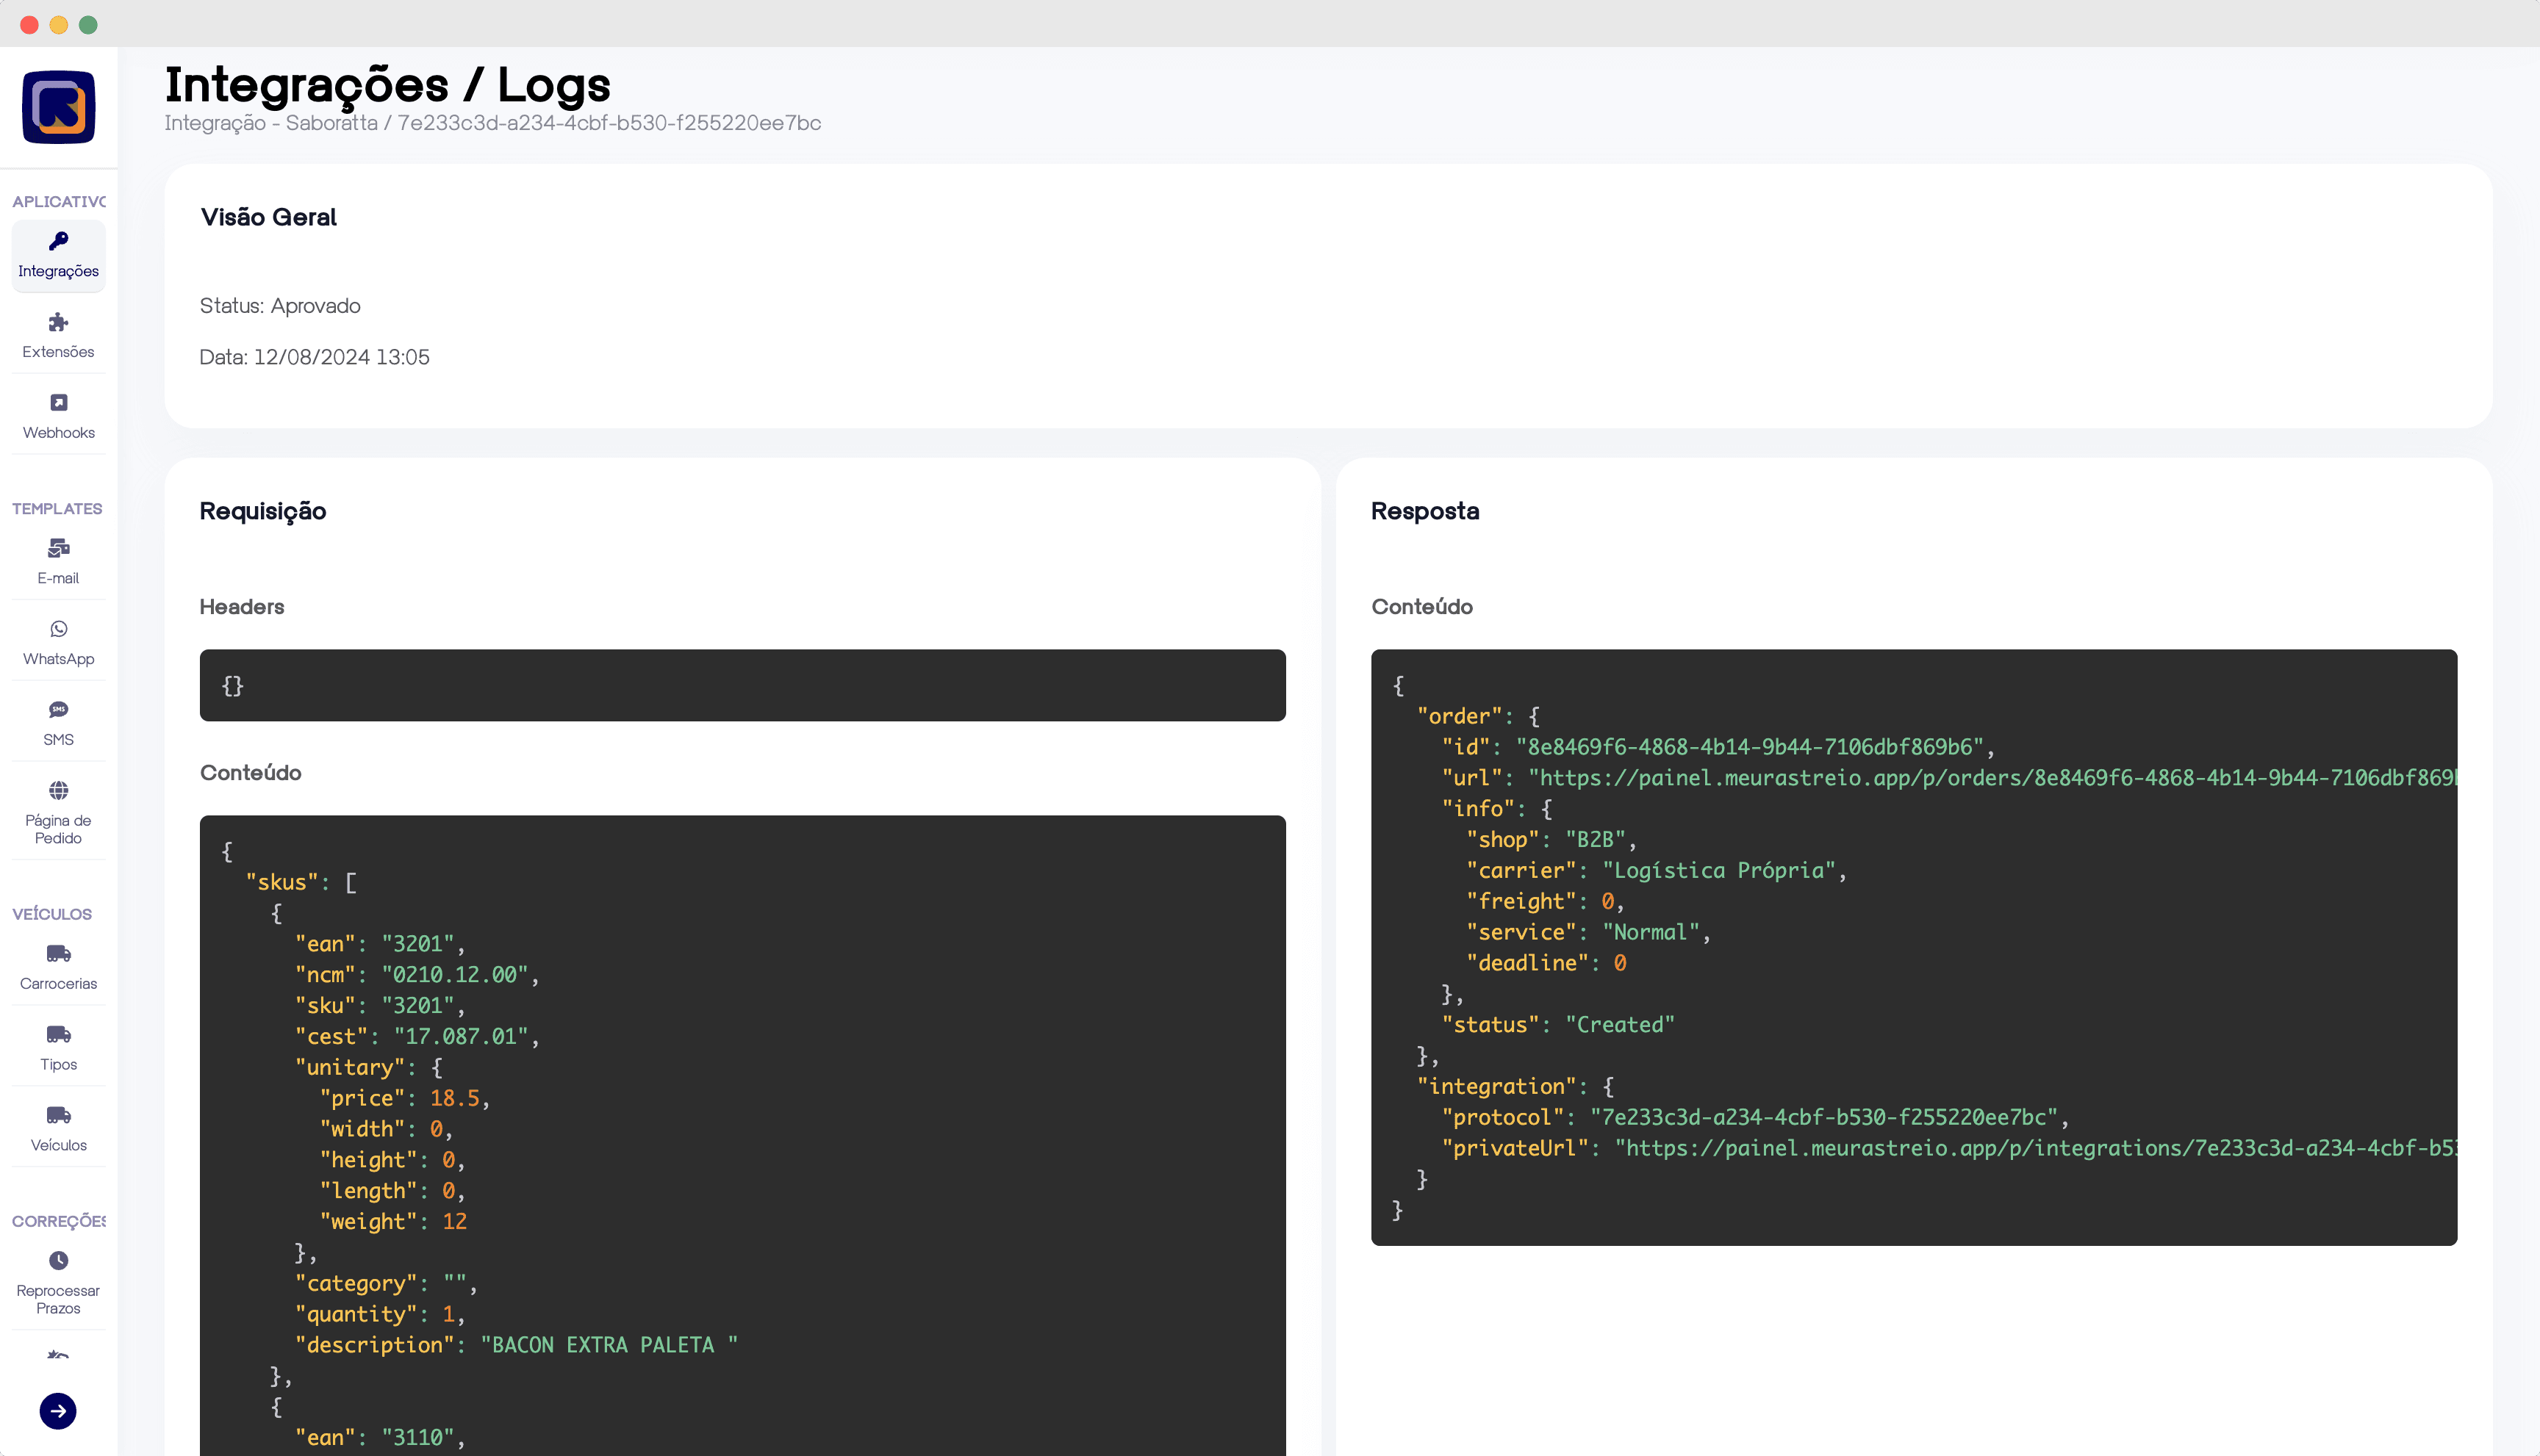Click the Página de Pedido label
The width and height of the screenshot is (2540, 1456).
tap(58, 829)
